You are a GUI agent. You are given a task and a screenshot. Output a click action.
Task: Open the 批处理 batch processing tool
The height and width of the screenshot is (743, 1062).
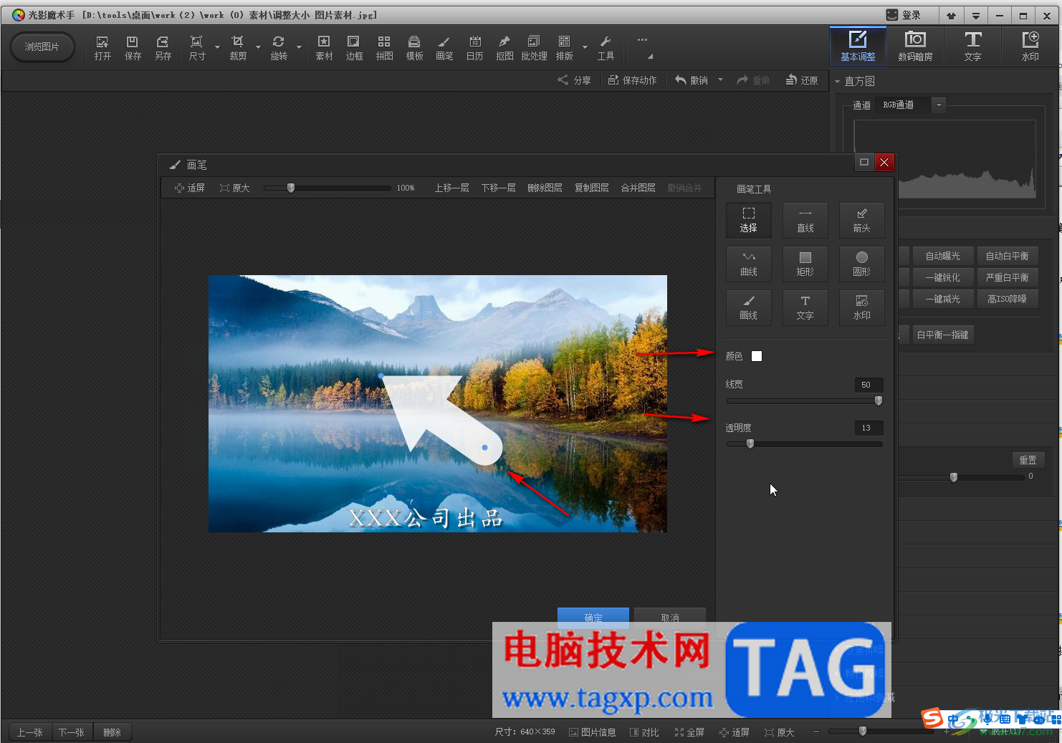[534, 48]
